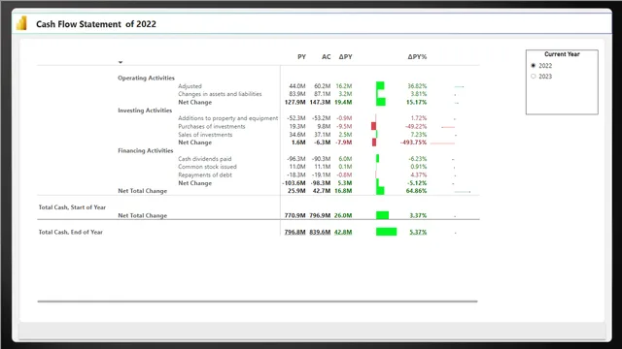Screen dimensions: 622x349
Task: Click the Financing Activities row header
Action: pos(145,151)
